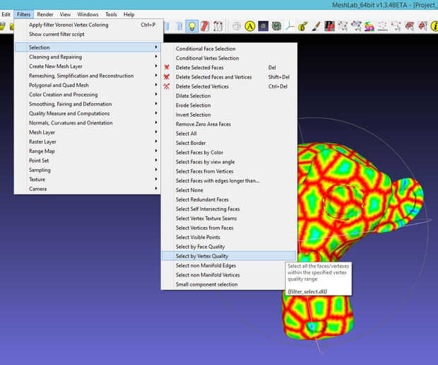Click the dark blue square toolbar icon

[x=263, y=26]
